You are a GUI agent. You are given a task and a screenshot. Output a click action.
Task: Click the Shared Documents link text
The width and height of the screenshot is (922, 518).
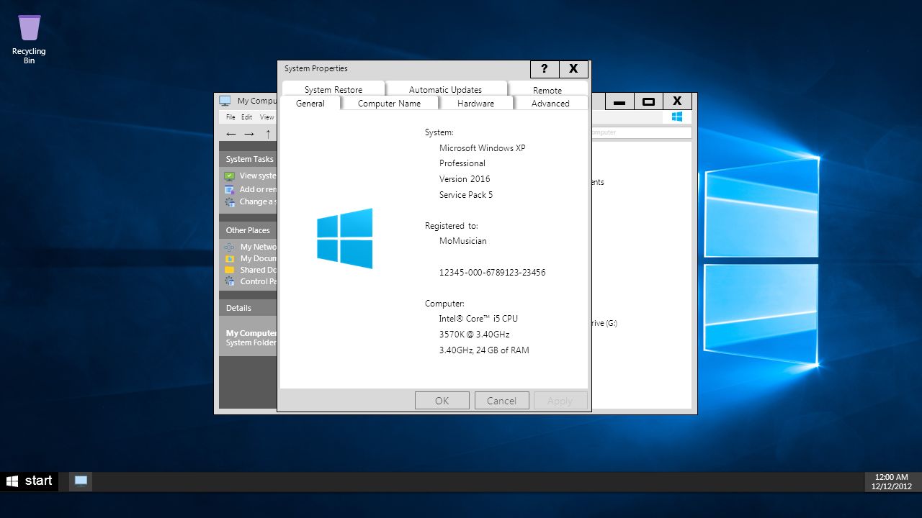coord(259,270)
